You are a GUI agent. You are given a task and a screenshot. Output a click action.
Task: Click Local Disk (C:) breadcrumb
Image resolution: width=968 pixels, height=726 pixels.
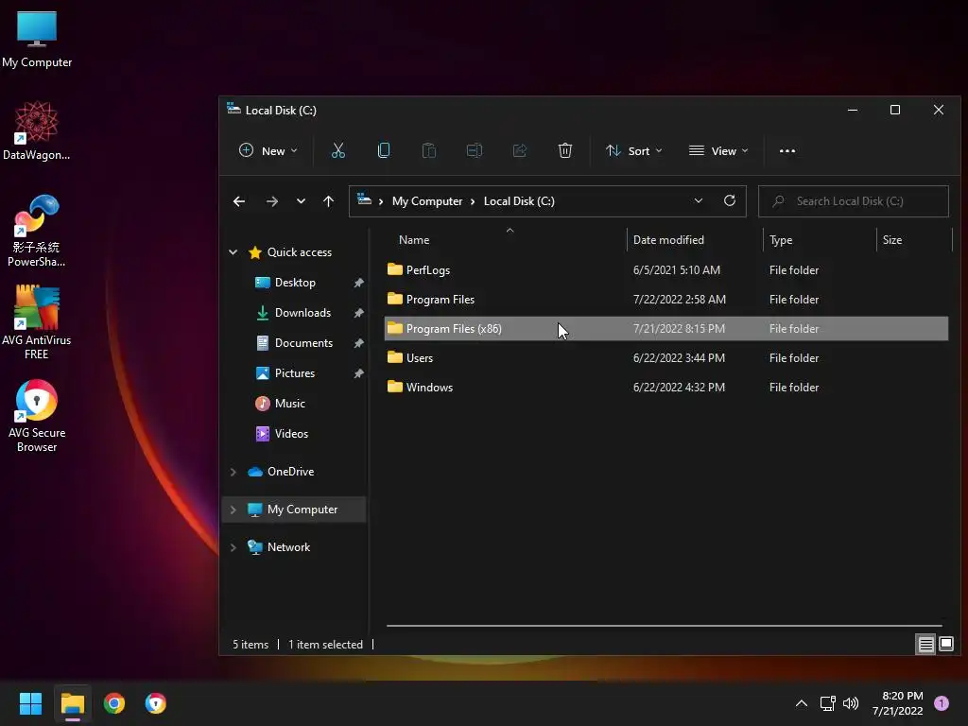pyautogui.click(x=519, y=201)
